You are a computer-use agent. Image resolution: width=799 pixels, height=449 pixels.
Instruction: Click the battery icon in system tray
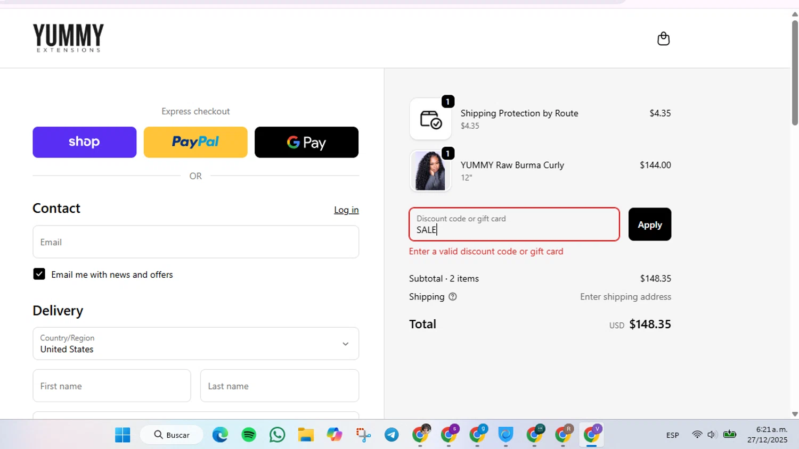[x=730, y=435]
